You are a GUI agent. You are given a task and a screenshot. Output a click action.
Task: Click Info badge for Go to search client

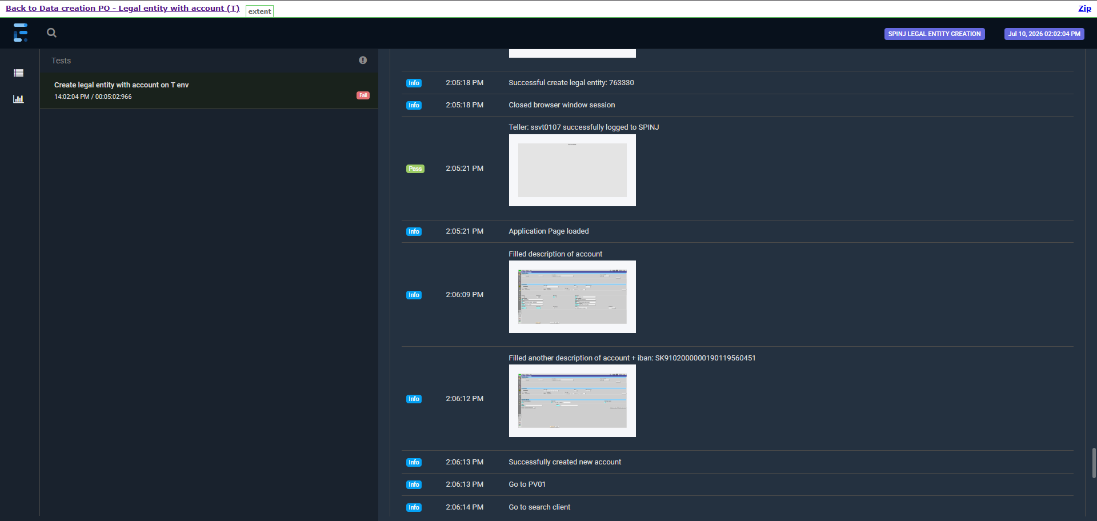(x=414, y=507)
